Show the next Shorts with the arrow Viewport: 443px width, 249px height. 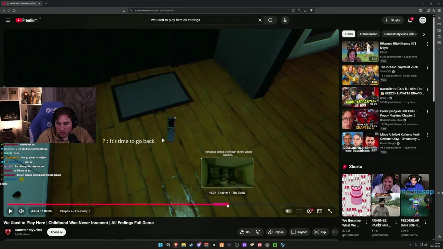click(x=428, y=200)
